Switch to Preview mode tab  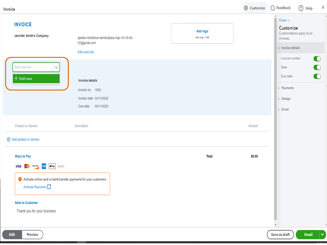[32, 234]
